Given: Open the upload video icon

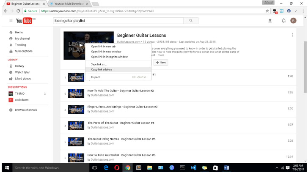Looking at the screenshot, I should click(270, 20).
